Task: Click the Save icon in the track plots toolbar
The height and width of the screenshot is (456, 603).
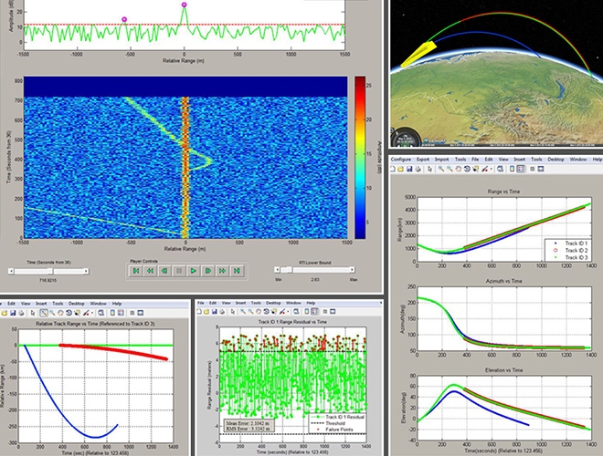Action: pyautogui.click(x=409, y=169)
